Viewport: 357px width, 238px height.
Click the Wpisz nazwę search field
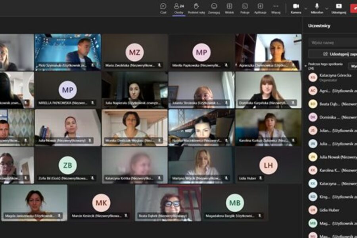coord(333,42)
